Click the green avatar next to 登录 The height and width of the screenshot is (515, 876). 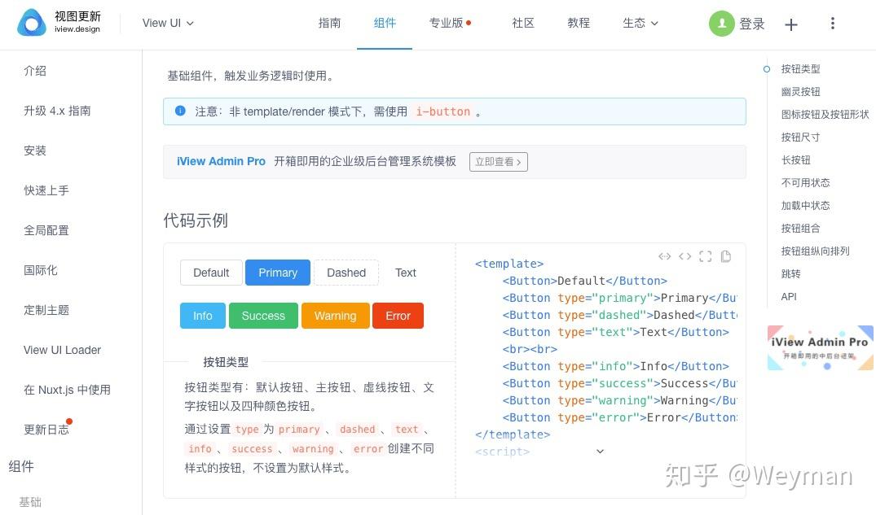pyautogui.click(x=721, y=24)
